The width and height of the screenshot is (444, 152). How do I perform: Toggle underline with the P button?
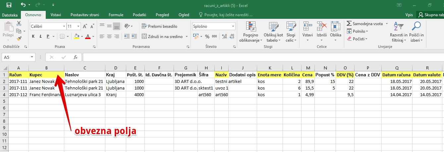tap(47, 36)
